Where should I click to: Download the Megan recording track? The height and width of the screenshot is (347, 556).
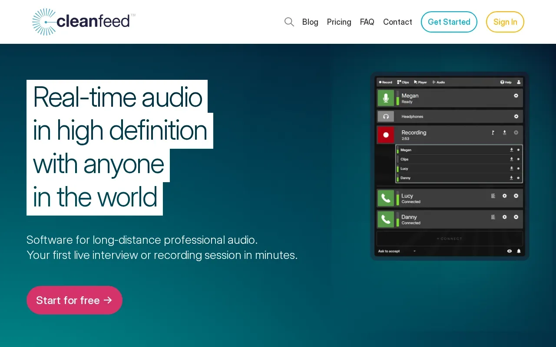pos(511,150)
